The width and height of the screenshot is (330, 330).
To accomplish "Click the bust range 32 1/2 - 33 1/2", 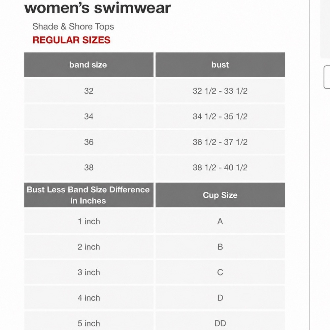I will click(x=220, y=91).
